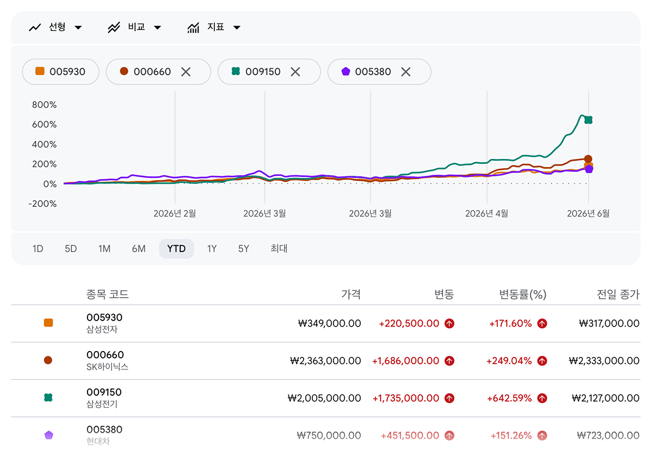Click the compare lines icon beside 비교

click(x=114, y=27)
